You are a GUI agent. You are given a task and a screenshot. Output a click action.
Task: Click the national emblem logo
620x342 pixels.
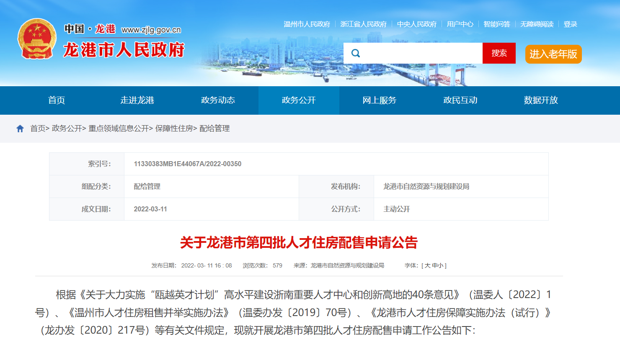(x=37, y=39)
